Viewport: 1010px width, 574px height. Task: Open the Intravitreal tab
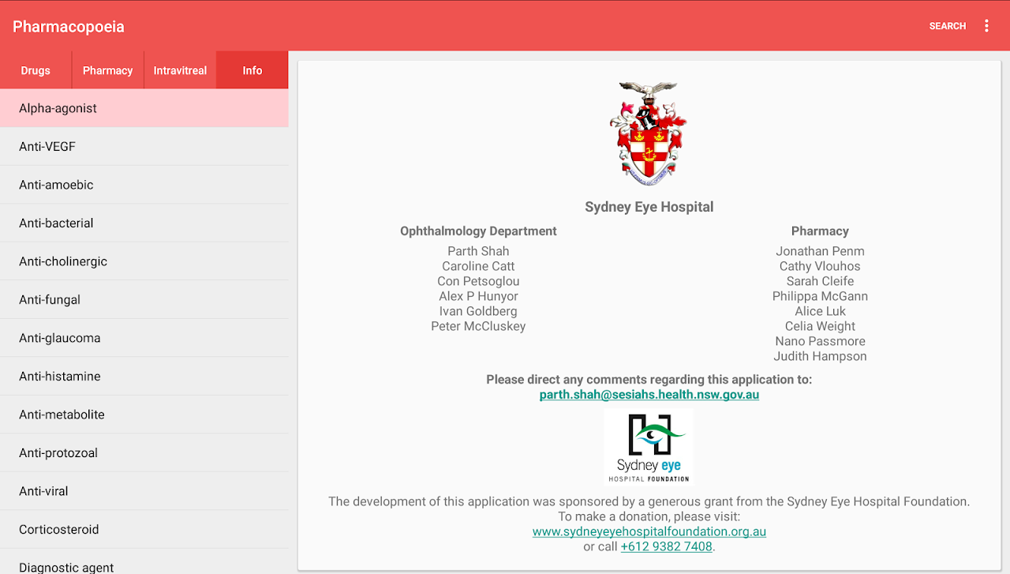tap(180, 70)
